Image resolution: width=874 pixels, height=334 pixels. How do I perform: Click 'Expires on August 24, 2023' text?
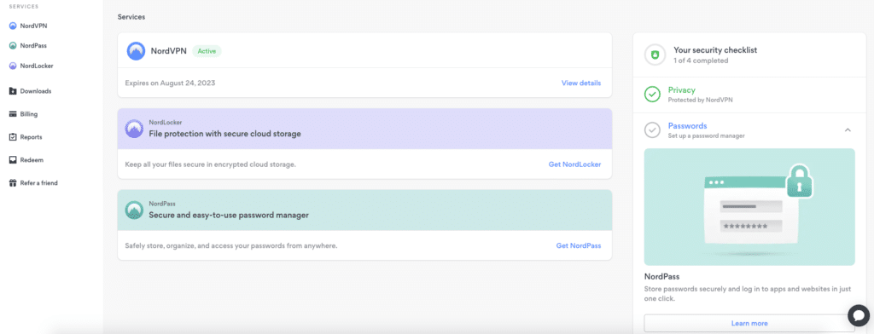coord(170,83)
